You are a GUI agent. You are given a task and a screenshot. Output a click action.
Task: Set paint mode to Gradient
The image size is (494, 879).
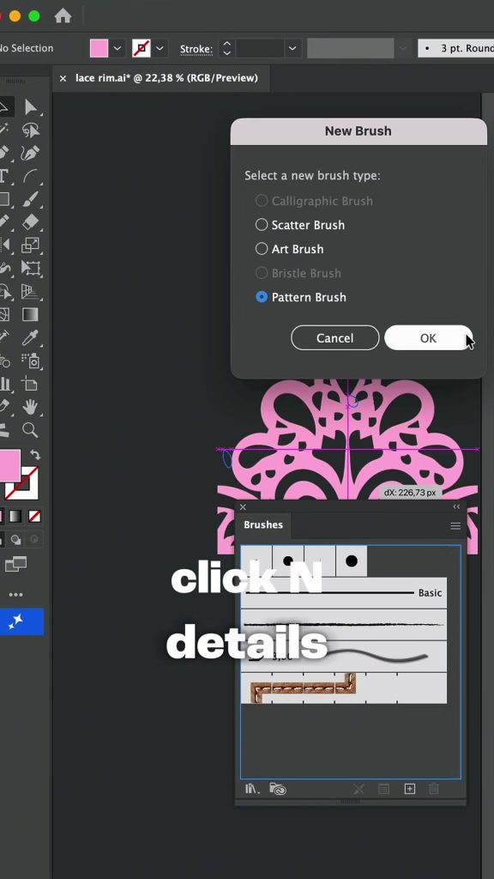tap(15, 516)
